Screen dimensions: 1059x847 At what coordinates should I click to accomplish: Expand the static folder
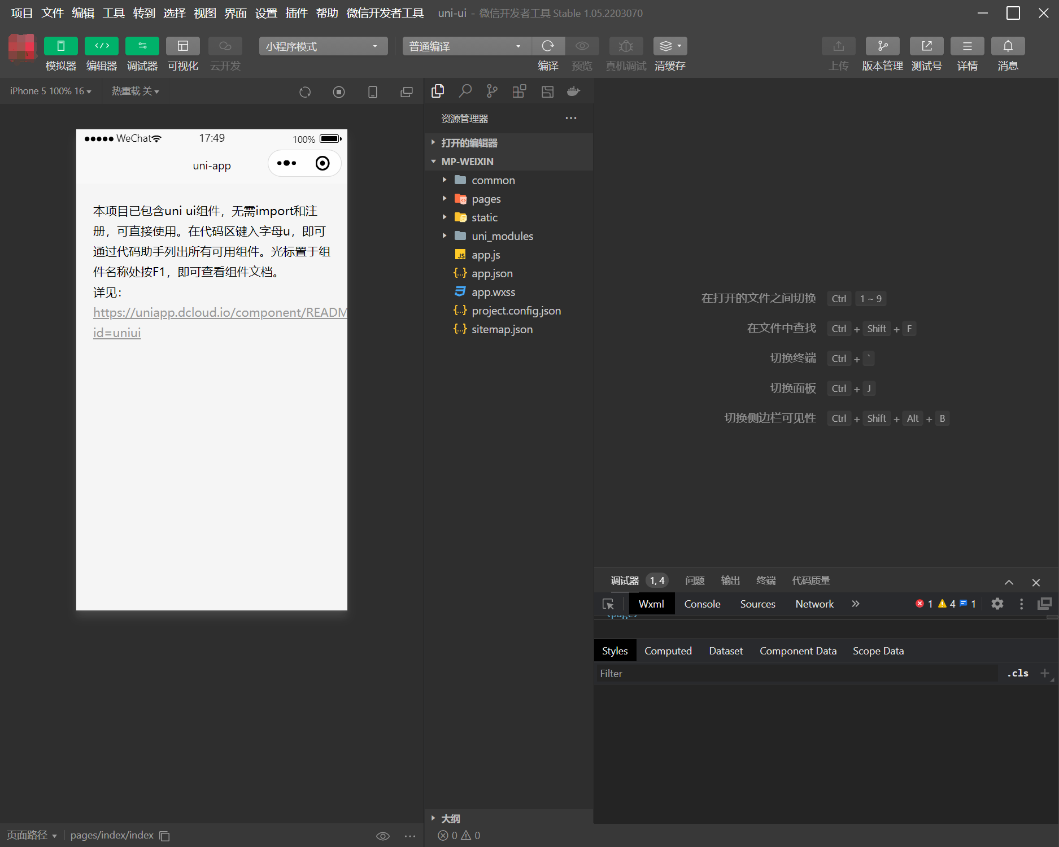pos(508,217)
